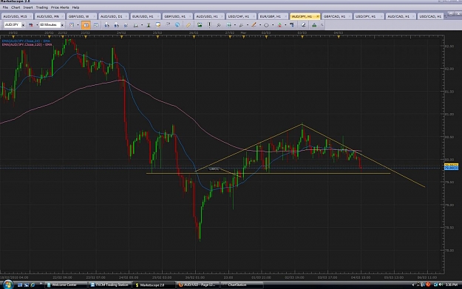Open the Chart menu
The height and width of the screenshot is (289, 462).
tap(16, 7)
